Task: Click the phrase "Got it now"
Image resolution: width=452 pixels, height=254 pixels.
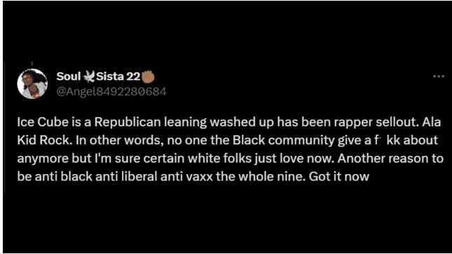Action: point(339,177)
